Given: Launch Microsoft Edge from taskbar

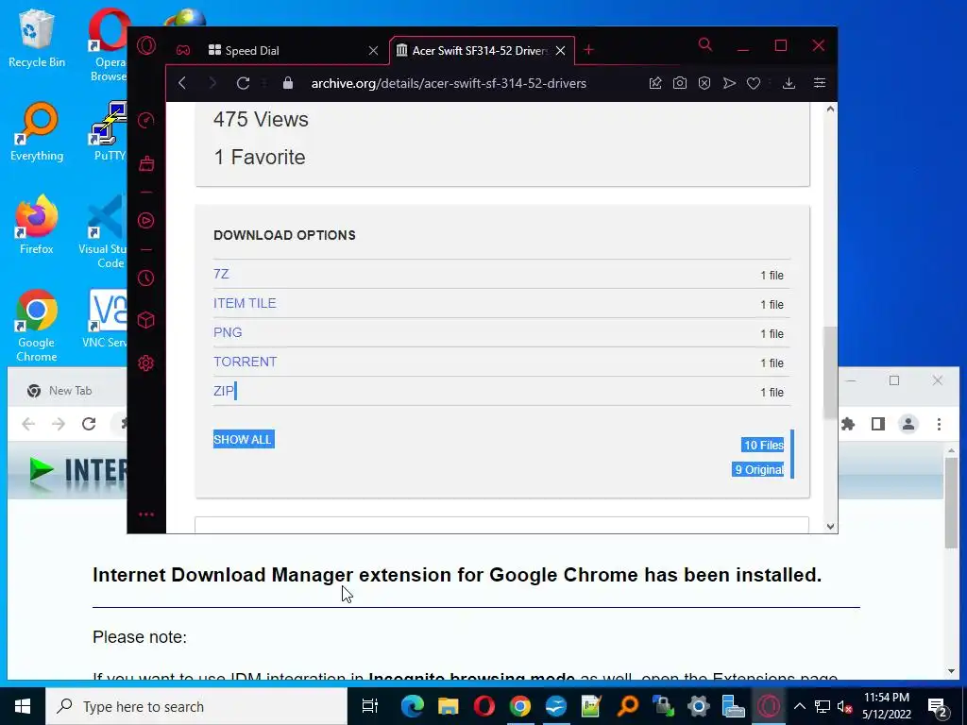Looking at the screenshot, I should tap(413, 706).
